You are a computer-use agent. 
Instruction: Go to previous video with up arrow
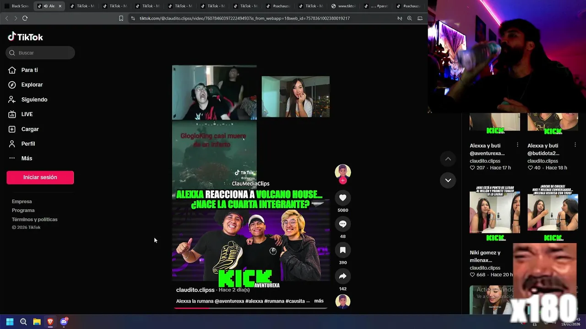coord(448,159)
